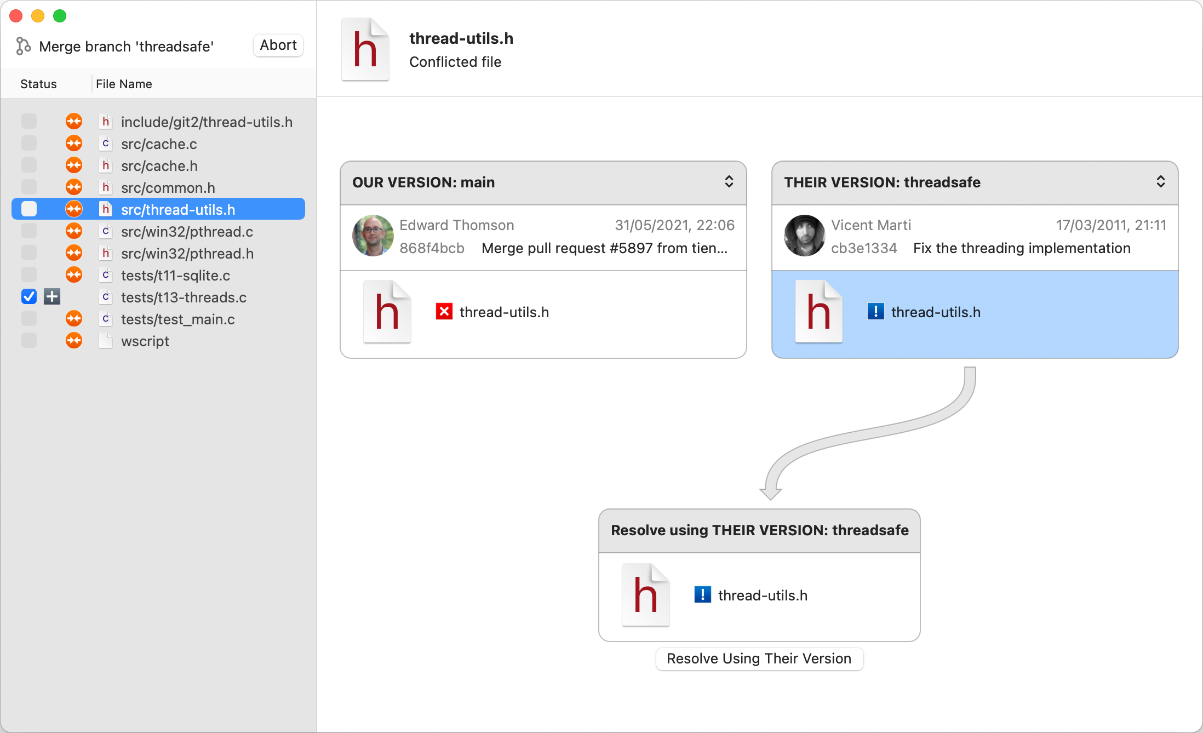Click the File Name column header
Image resolution: width=1203 pixels, height=733 pixels.
click(124, 84)
